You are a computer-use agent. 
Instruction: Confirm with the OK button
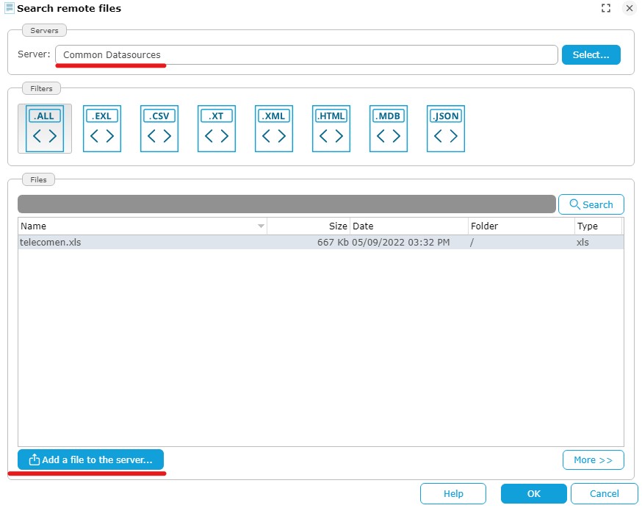click(x=533, y=493)
